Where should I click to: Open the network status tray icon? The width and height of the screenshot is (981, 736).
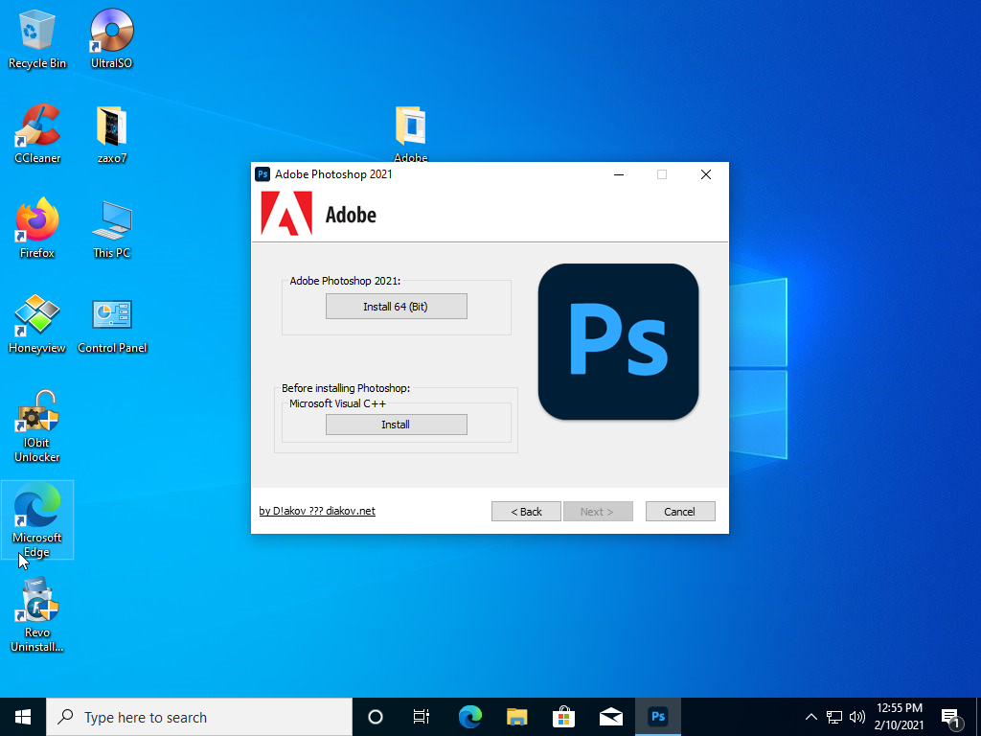click(834, 717)
